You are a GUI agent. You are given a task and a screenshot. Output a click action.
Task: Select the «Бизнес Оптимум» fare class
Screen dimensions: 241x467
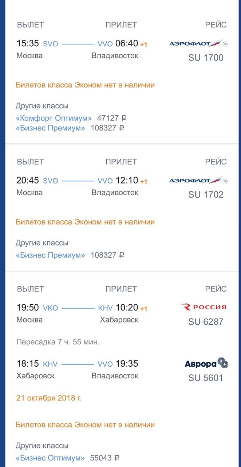[50, 458]
